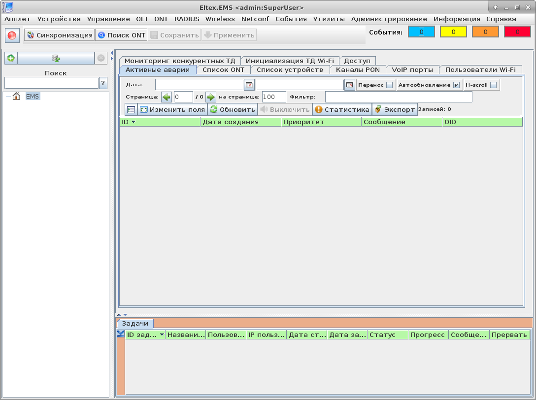Switch to Список устройств tab
The image size is (536, 400).
pyautogui.click(x=290, y=70)
